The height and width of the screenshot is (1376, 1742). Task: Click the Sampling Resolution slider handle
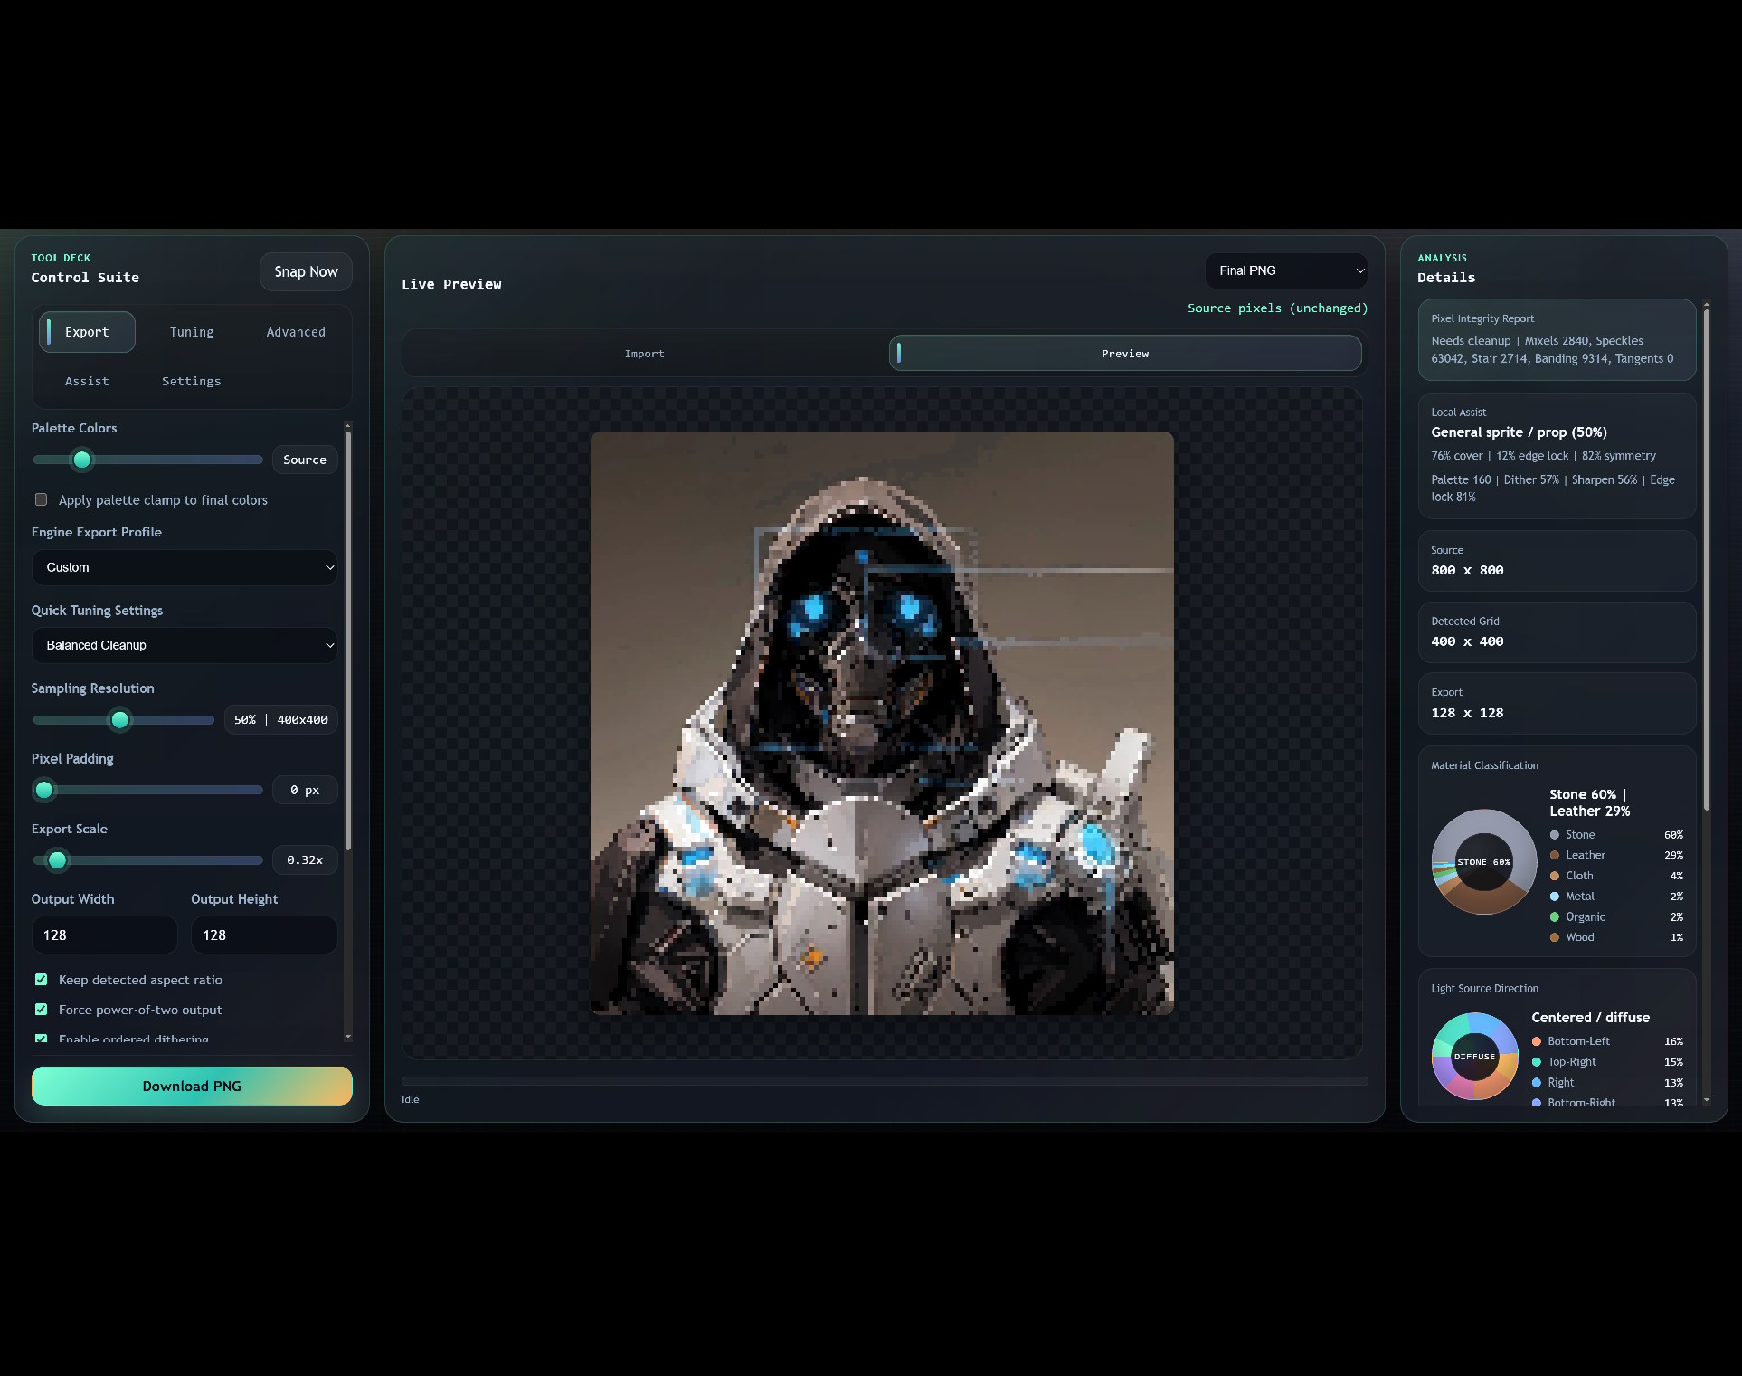tap(119, 720)
